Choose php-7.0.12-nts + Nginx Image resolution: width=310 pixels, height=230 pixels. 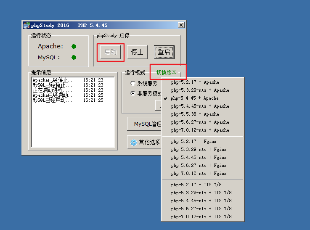(203, 174)
